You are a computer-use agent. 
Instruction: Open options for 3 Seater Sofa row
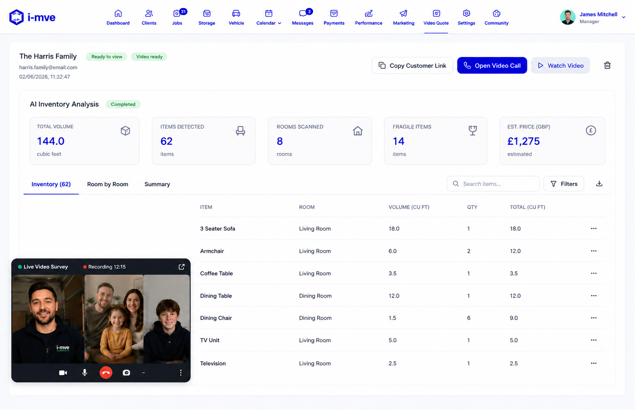pyautogui.click(x=594, y=229)
